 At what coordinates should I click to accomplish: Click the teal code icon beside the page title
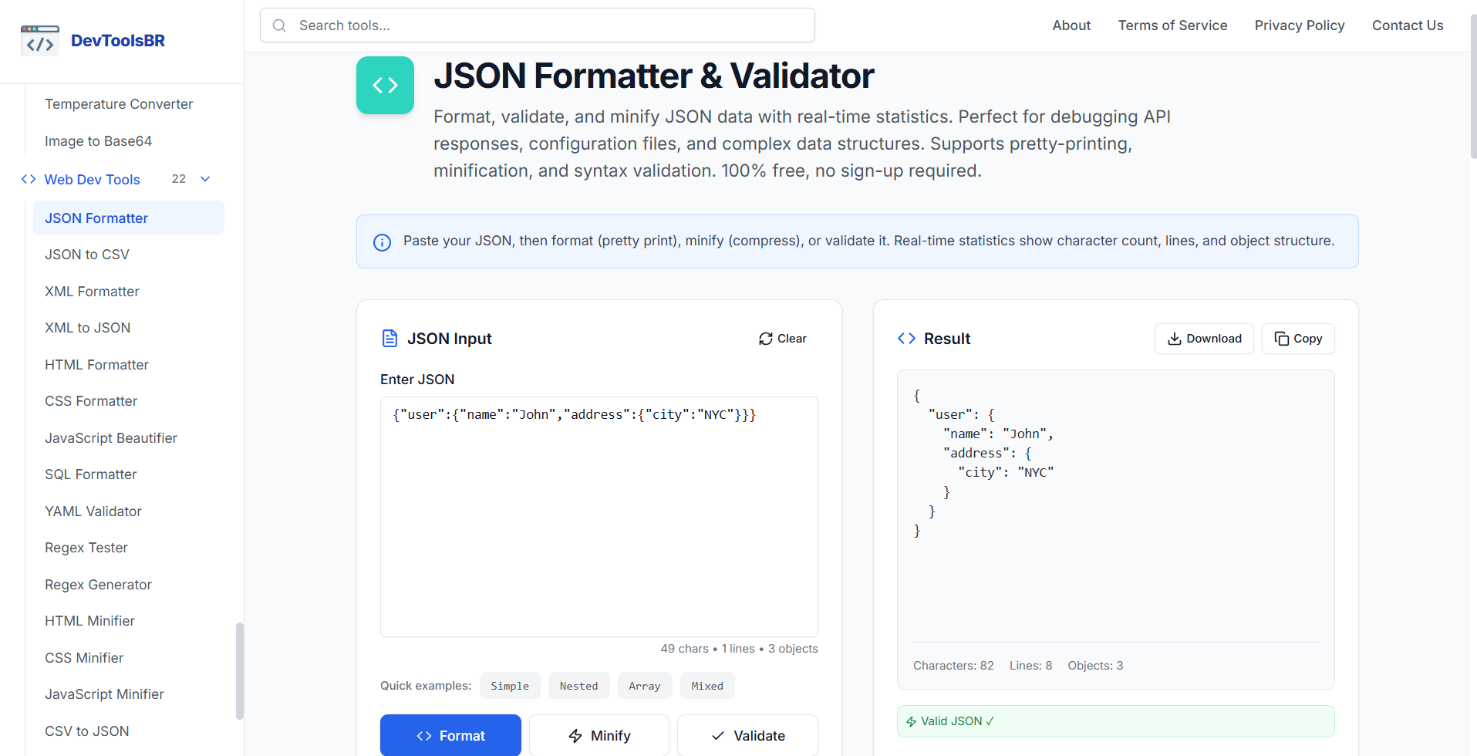point(385,85)
